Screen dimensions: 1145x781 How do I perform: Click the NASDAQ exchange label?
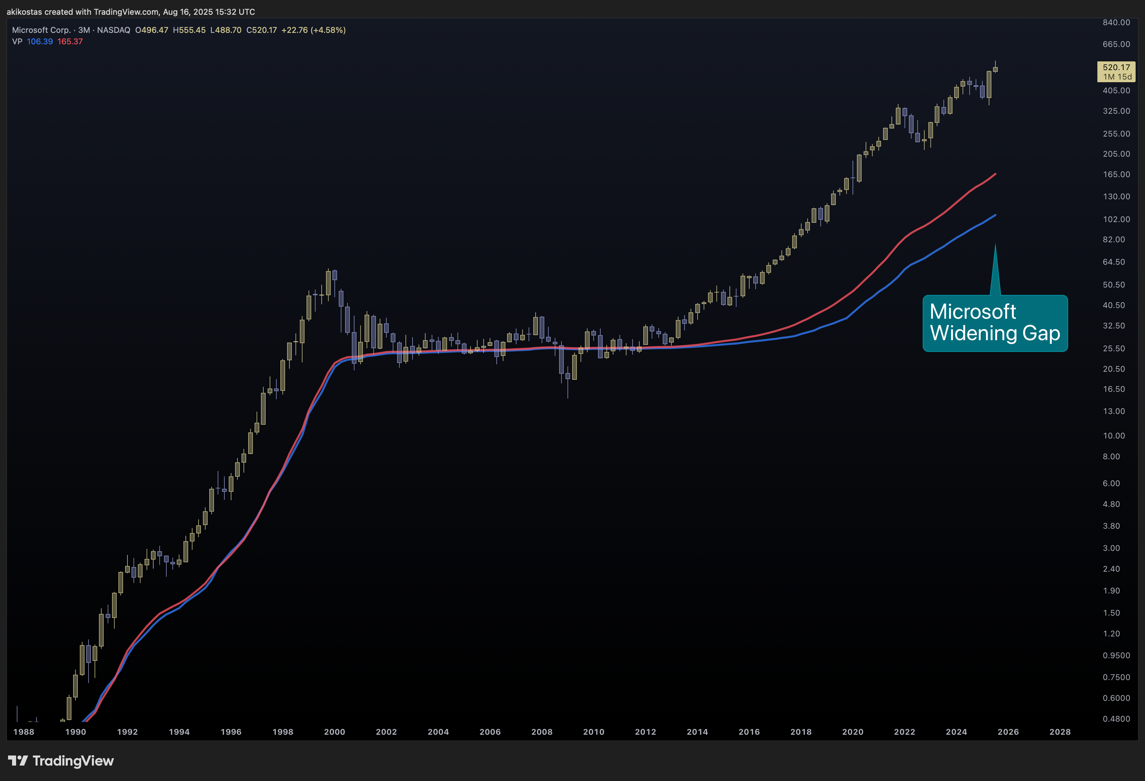pos(114,30)
